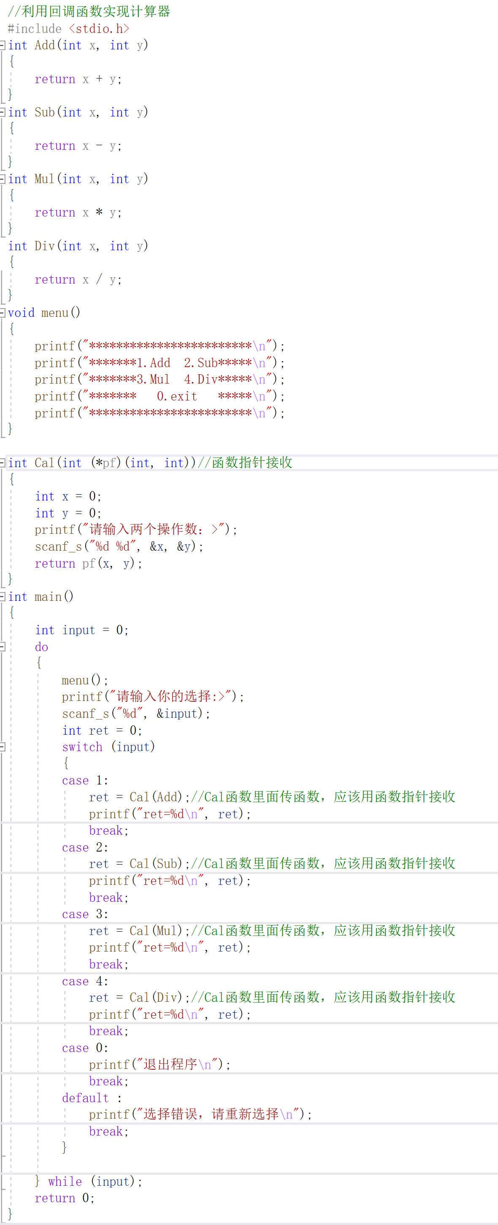Click the 'int main()' declaration
Image resolution: width=498 pixels, height=1225 pixels.
tap(41, 596)
